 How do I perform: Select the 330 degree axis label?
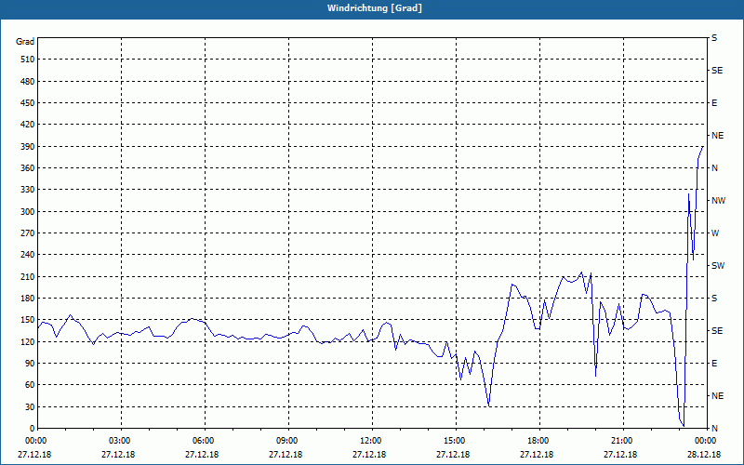(27, 190)
